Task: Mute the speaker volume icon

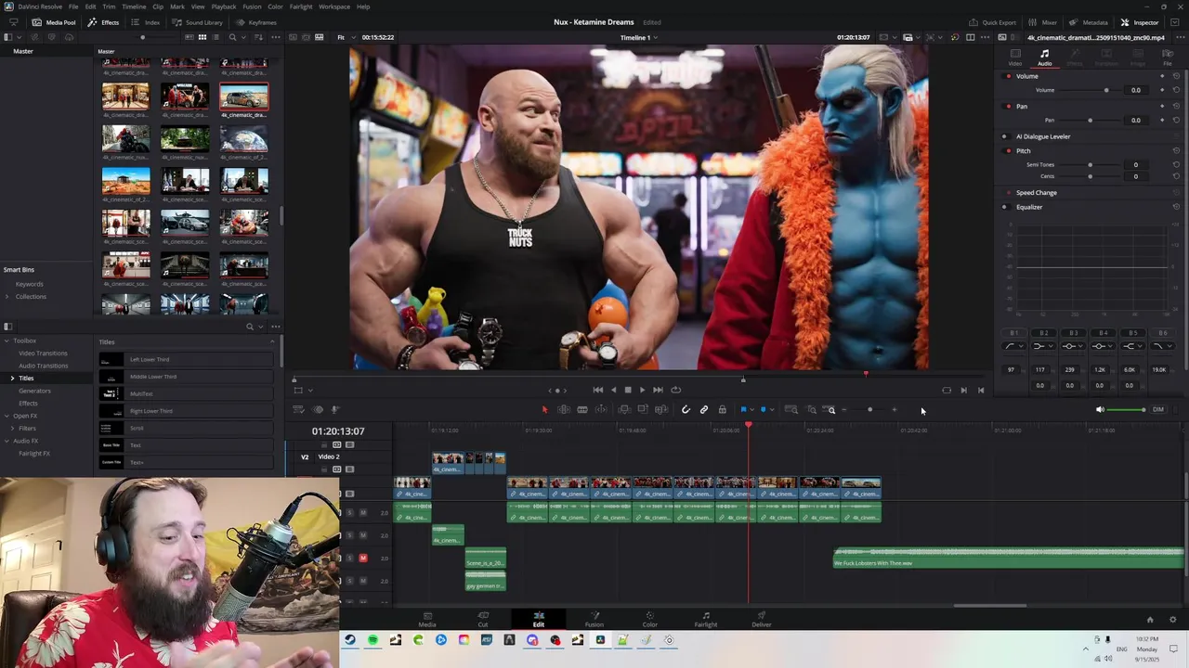Action: (x=1100, y=409)
